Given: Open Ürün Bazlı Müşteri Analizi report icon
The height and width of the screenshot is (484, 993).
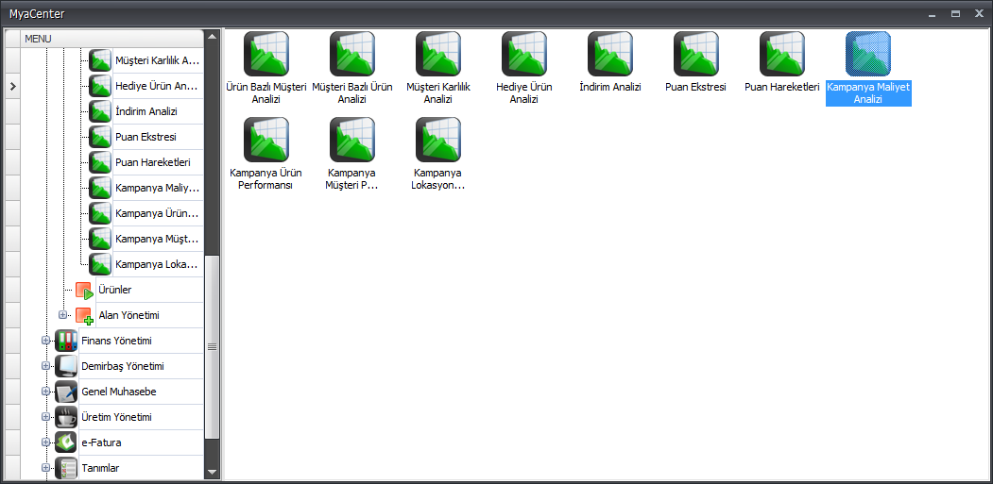Looking at the screenshot, I should (x=266, y=54).
